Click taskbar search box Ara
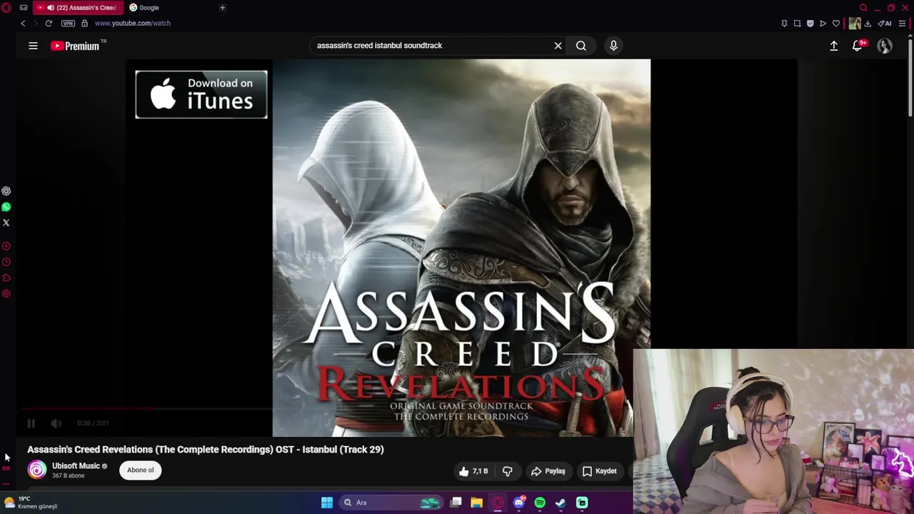The width and height of the screenshot is (914, 514). click(391, 503)
